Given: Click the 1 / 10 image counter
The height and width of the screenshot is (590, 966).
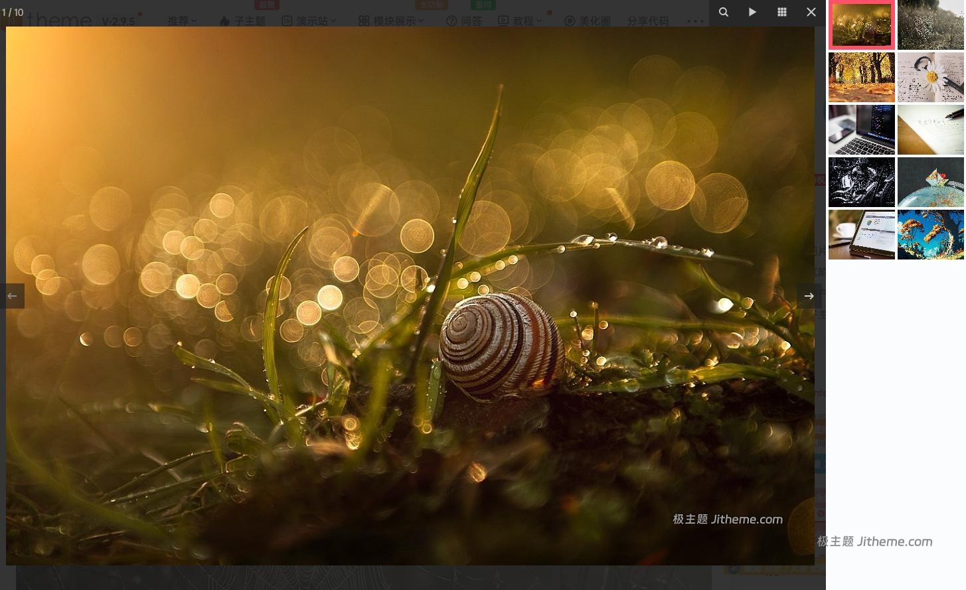Looking at the screenshot, I should point(13,12).
